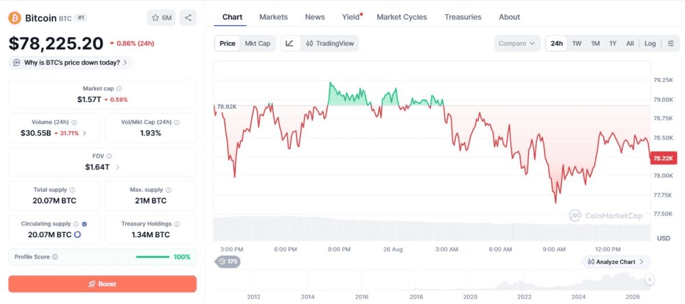Click the $1.64T FDV value
685x304 pixels.
(x=98, y=167)
